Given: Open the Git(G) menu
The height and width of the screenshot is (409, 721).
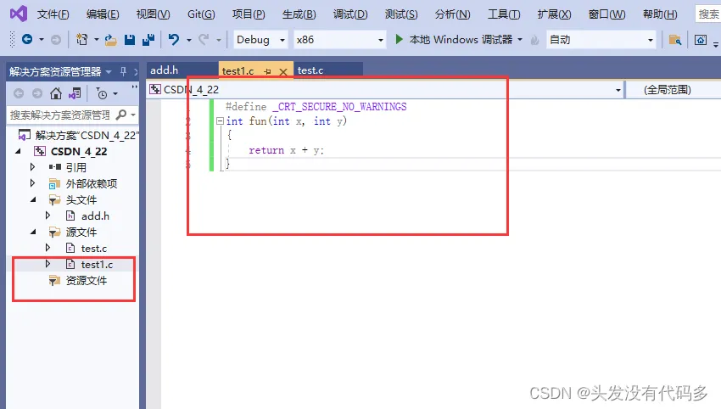Looking at the screenshot, I should point(201,14).
